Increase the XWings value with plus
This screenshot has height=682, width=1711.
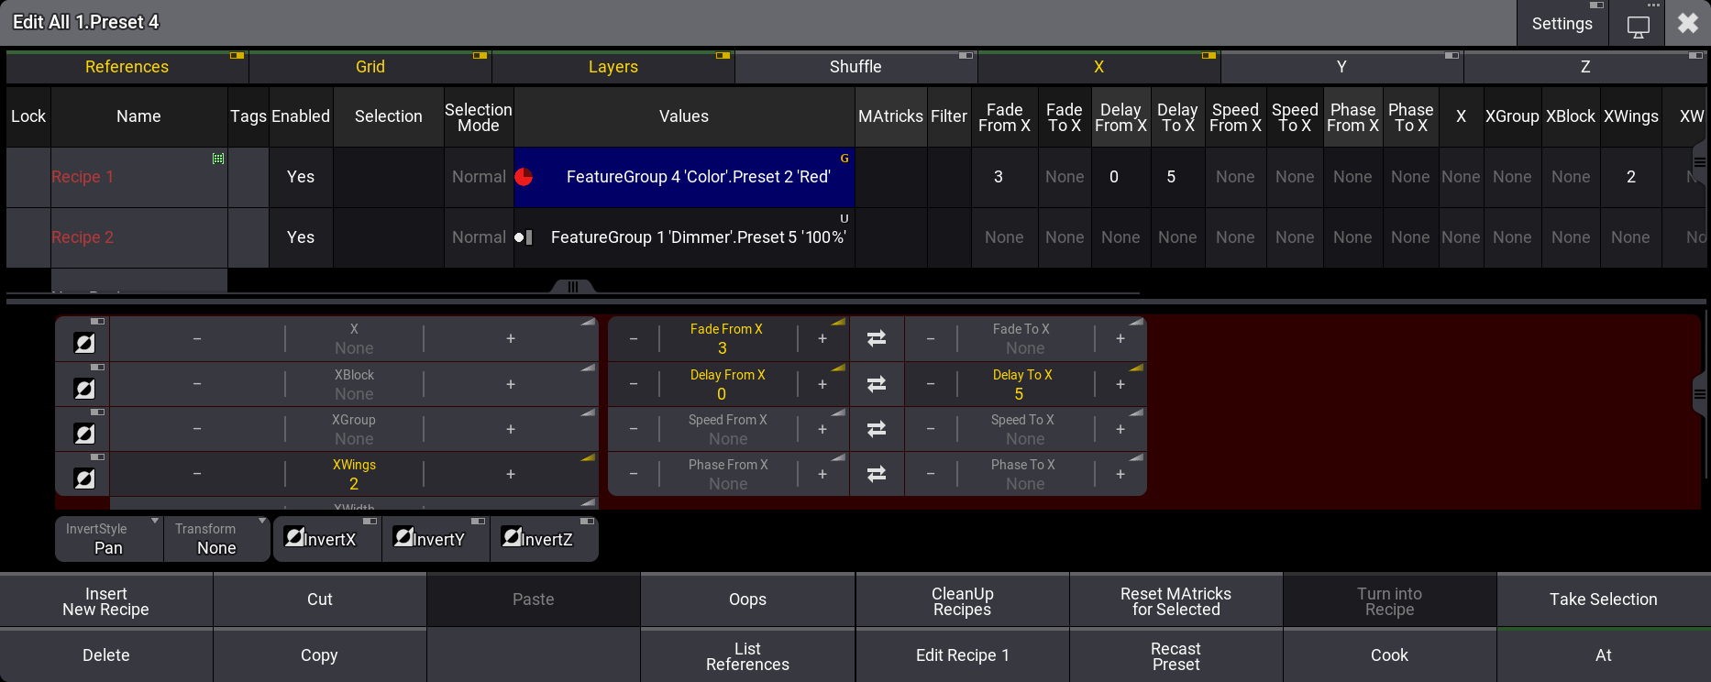pyautogui.click(x=511, y=474)
